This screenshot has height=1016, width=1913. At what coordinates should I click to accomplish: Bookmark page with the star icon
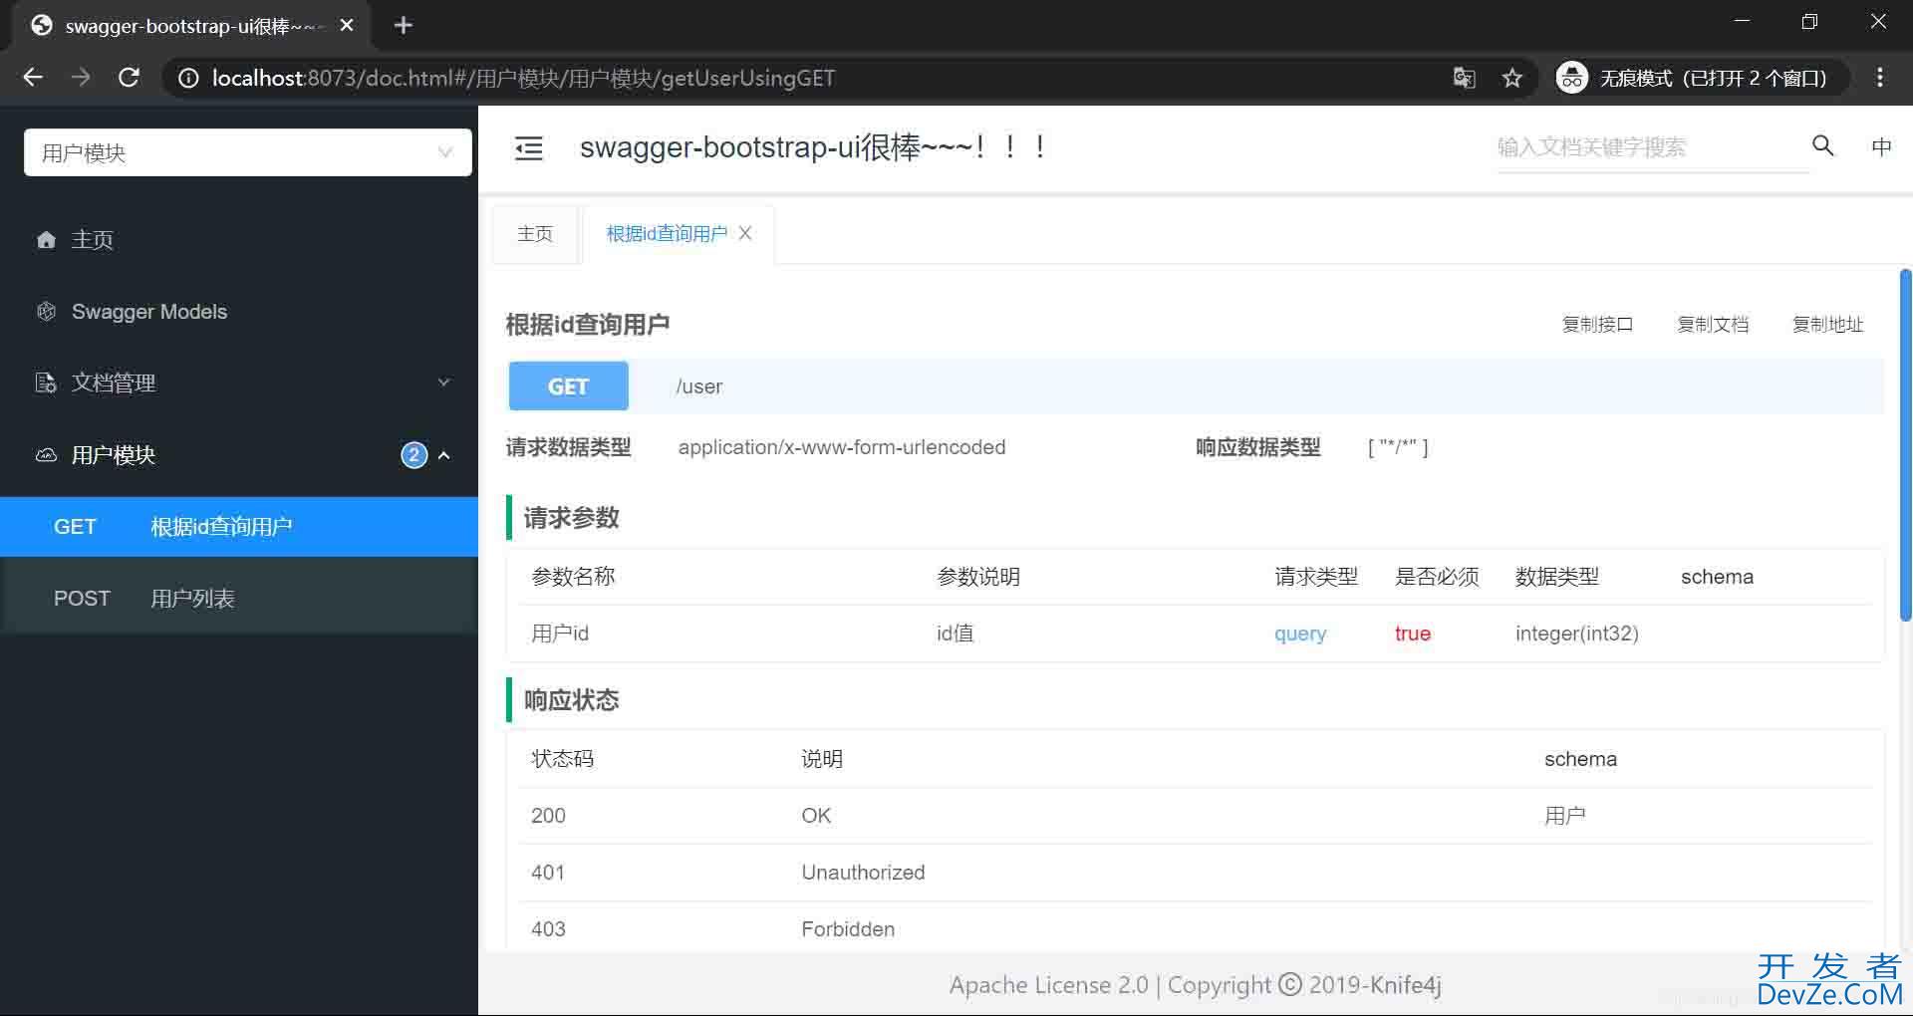[x=1512, y=78]
